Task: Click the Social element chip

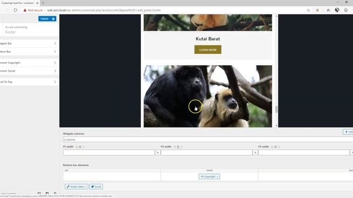Action: click(x=96, y=186)
